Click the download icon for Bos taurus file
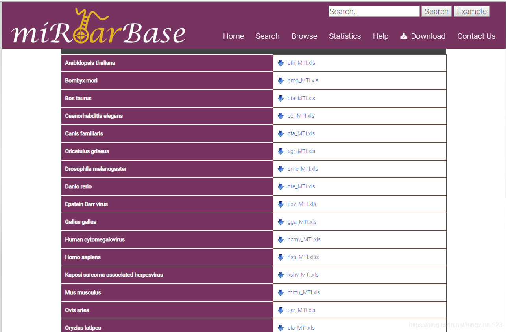506x332 pixels. pos(281,98)
